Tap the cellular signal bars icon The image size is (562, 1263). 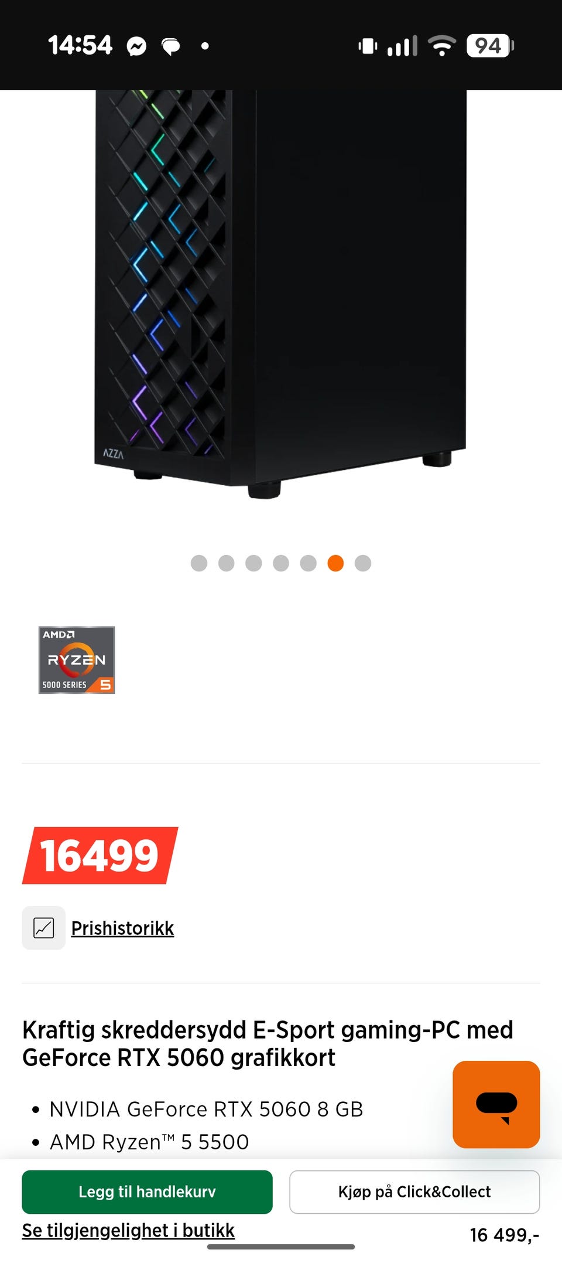pyautogui.click(x=402, y=46)
